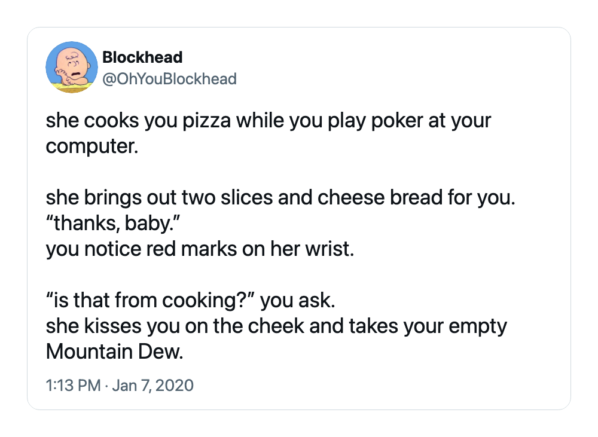Viewport: 598px width, 437px height.
Task: Click the word "pizza" in first line
Action: pyautogui.click(x=207, y=121)
